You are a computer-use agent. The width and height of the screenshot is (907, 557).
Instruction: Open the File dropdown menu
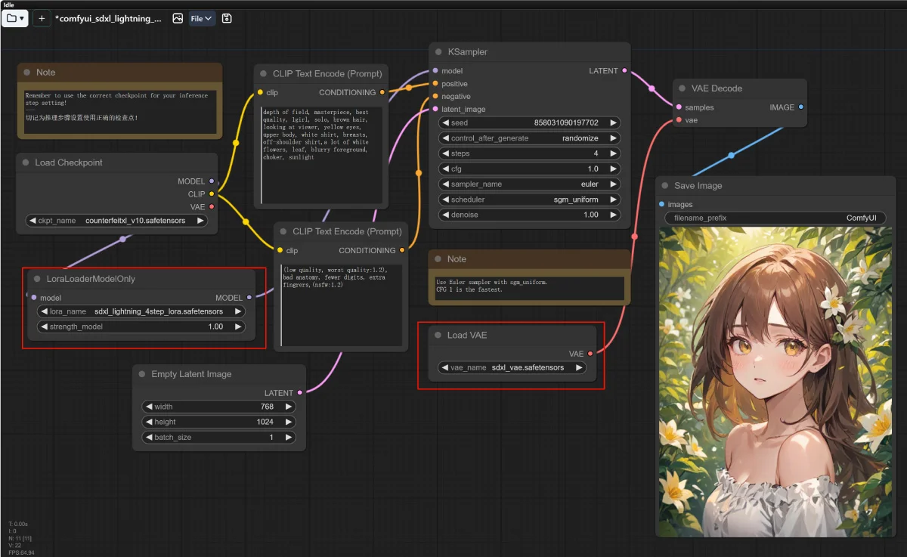pyautogui.click(x=201, y=18)
